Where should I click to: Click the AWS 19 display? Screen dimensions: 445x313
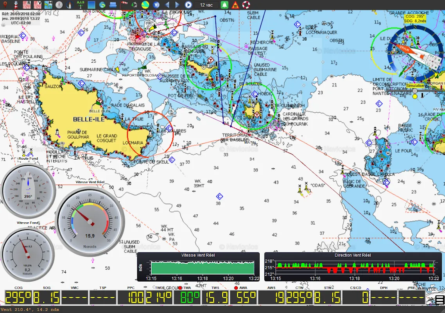click(271, 297)
